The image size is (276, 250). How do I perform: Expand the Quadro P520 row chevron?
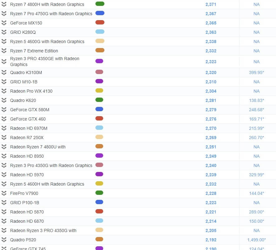click(x=4, y=240)
